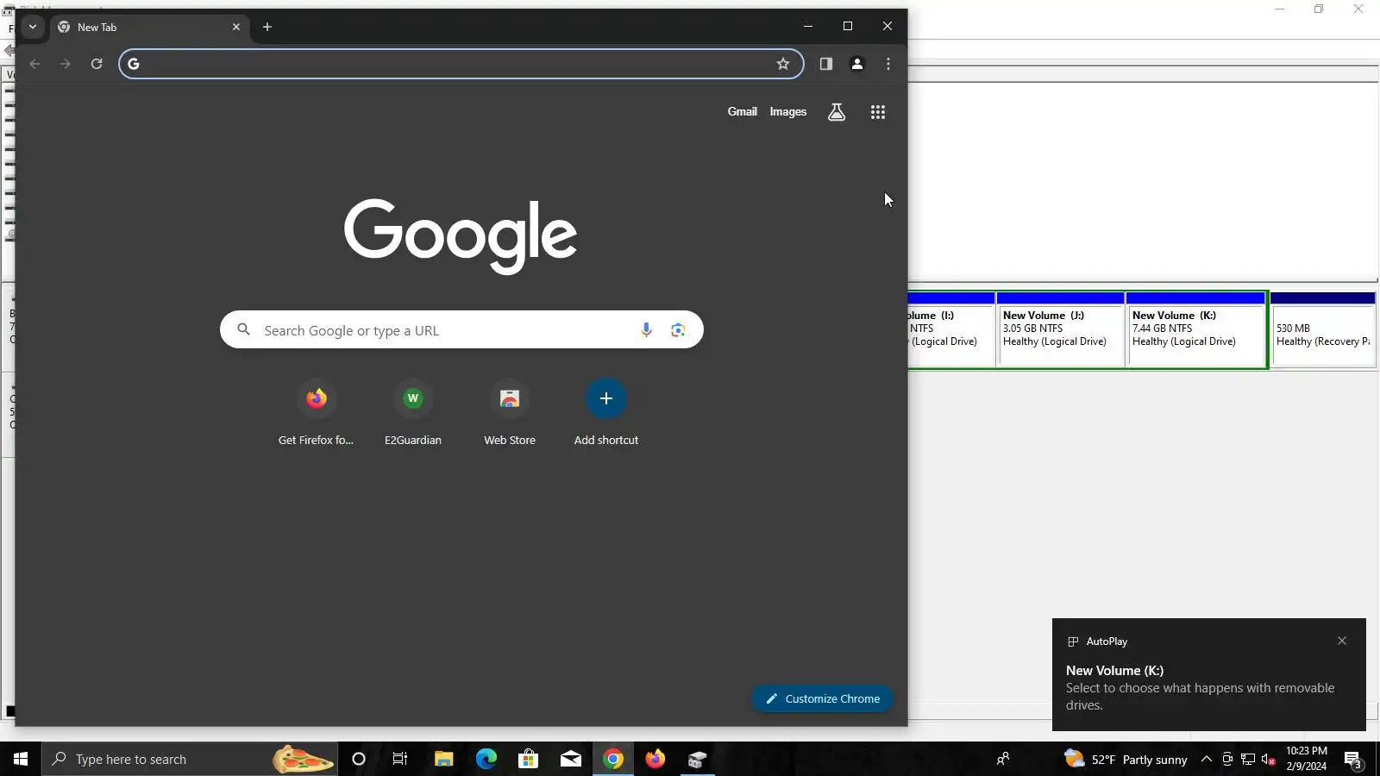
Task: Open the Google apps grid
Action: (878, 112)
